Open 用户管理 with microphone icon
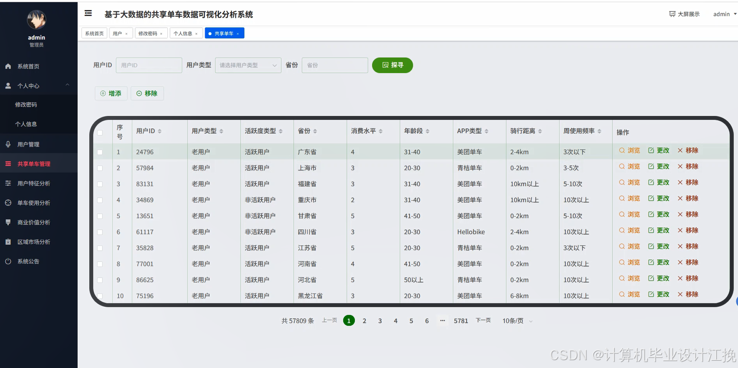 [39, 144]
